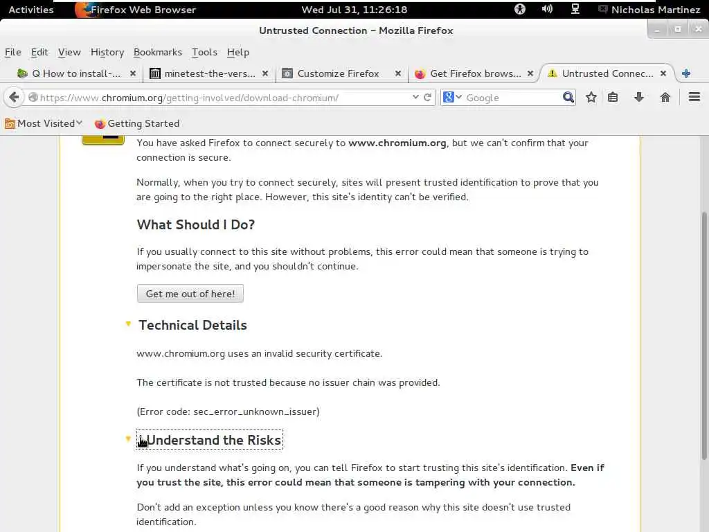Click the site identity globe icon

point(33,97)
